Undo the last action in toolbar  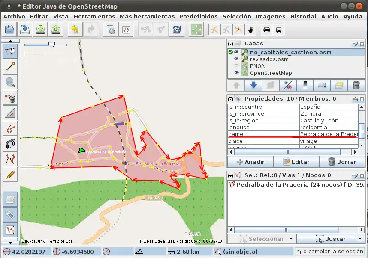[x=75, y=30]
